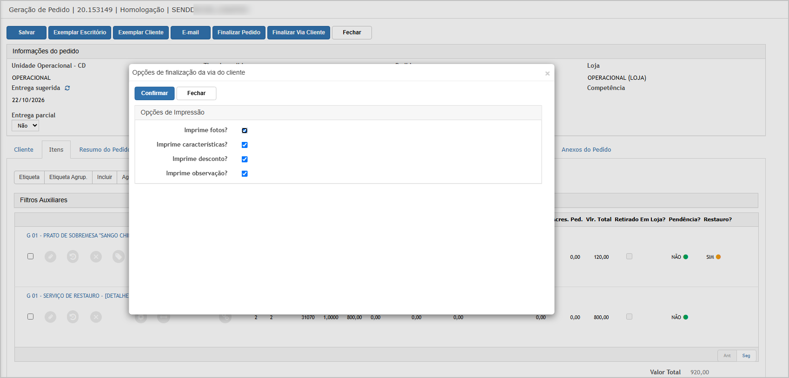Click the E-mail button

[191, 32]
